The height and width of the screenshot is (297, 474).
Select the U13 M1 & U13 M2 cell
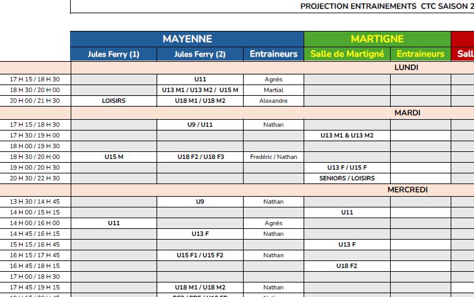(x=347, y=136)
